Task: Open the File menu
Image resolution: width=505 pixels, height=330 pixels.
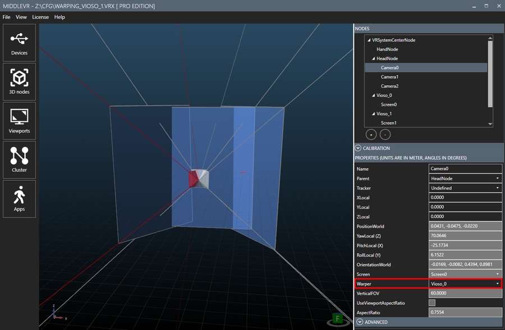Action: (7, 17)
